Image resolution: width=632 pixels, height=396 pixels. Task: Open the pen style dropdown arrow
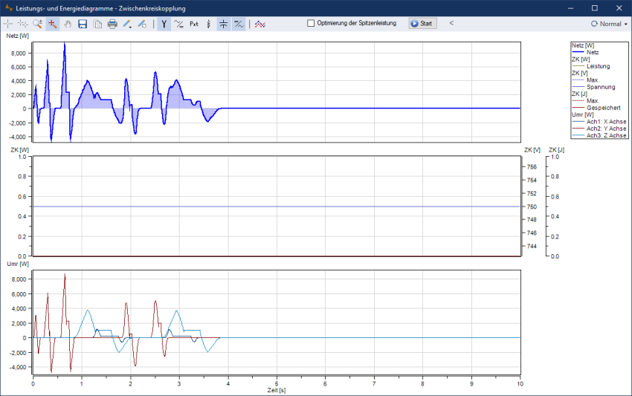(x=132, y=26)
